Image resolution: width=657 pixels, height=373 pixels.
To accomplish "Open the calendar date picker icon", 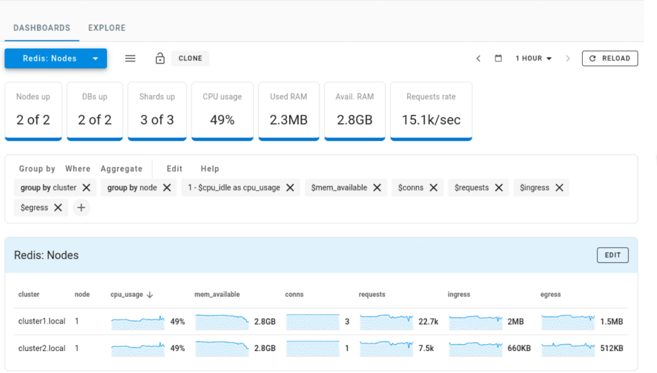I will click(498, 58).
